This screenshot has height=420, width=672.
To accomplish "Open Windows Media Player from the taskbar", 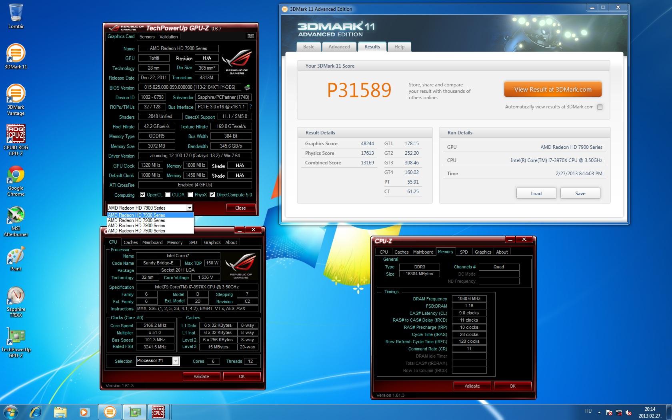I will click(x=84, y=412).
